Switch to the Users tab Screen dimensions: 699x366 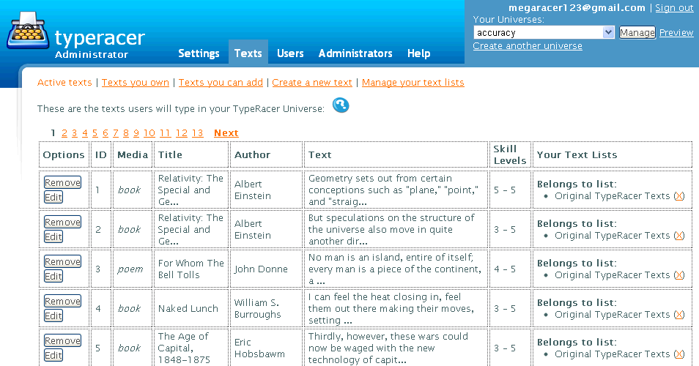click(290, 53)
